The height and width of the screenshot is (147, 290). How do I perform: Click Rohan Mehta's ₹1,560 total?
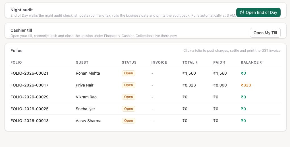tap(189, 73)
